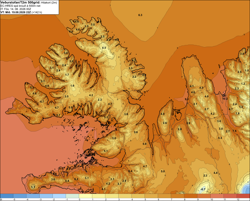The image size is (250, 201).
Task: Click the 2.8 temperature value
Action: coord(180,129)
